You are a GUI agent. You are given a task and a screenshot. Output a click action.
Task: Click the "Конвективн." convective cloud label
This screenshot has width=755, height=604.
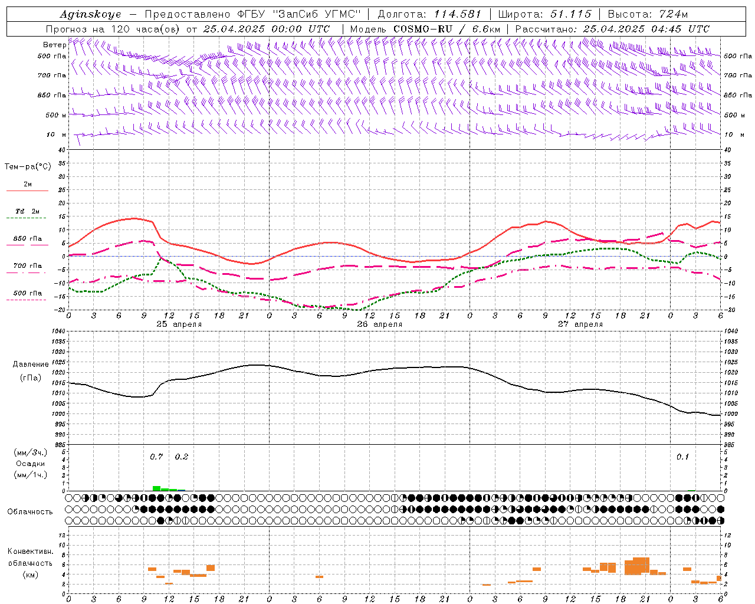(x=30, y=552)
